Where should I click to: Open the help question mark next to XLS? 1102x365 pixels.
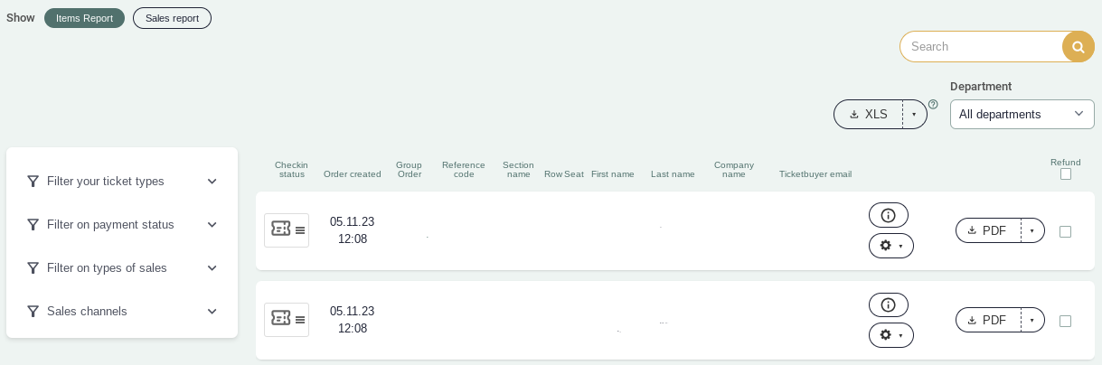(933, 105)
